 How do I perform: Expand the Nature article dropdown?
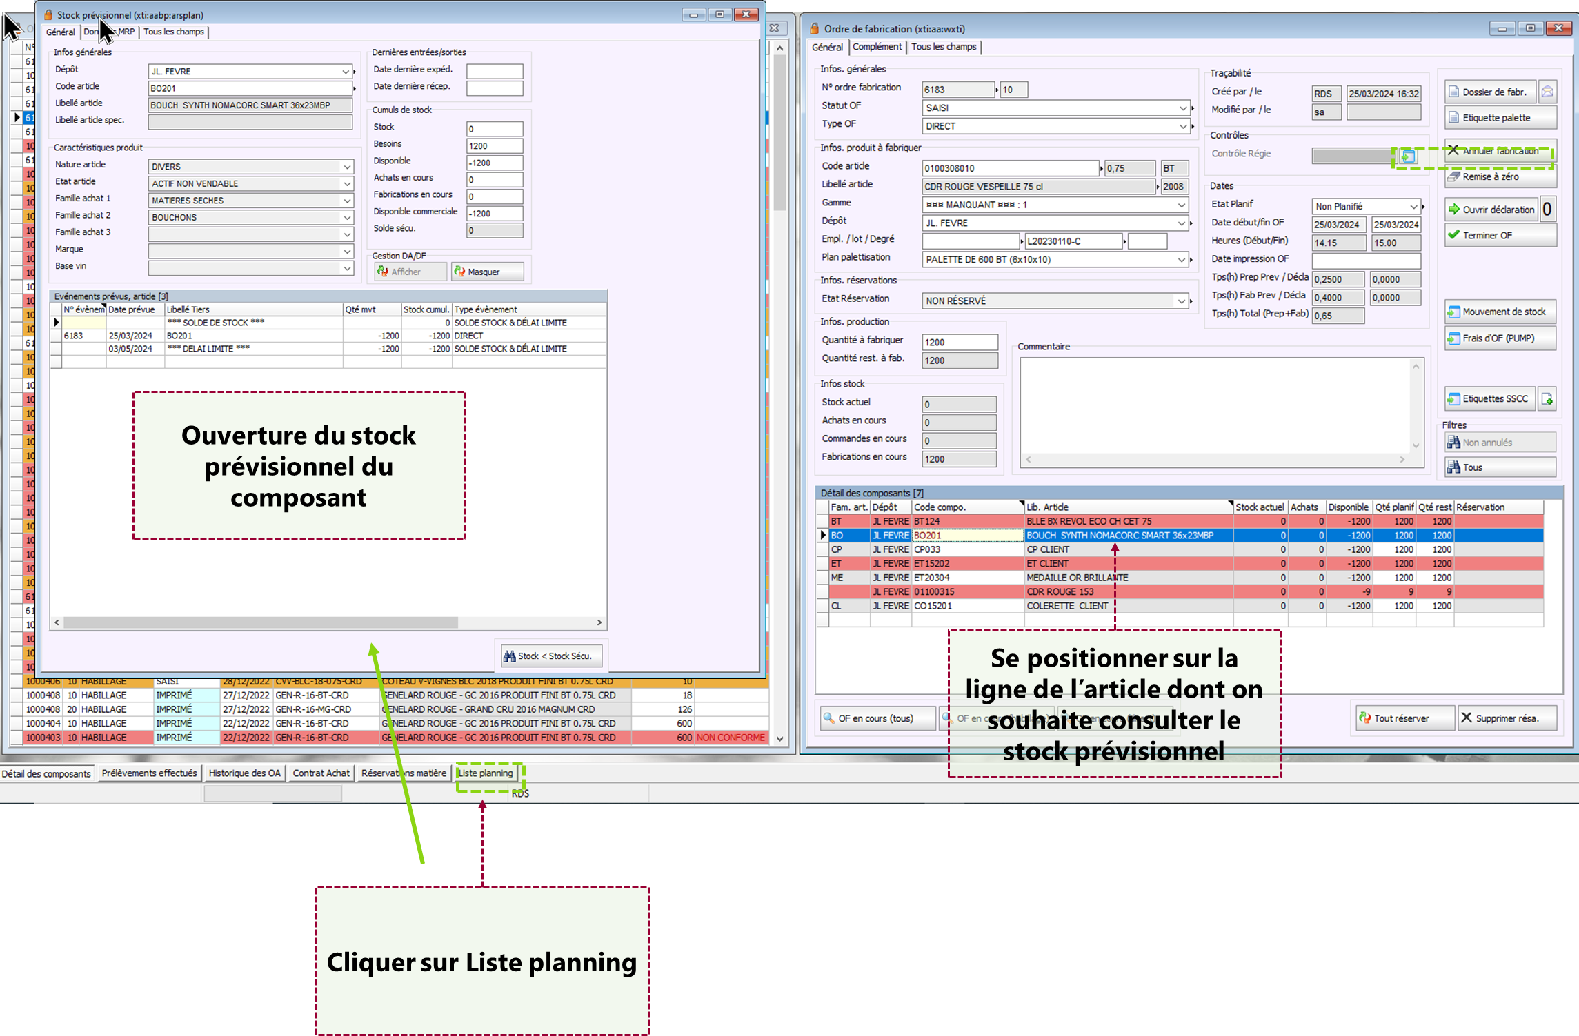(347, 167)
